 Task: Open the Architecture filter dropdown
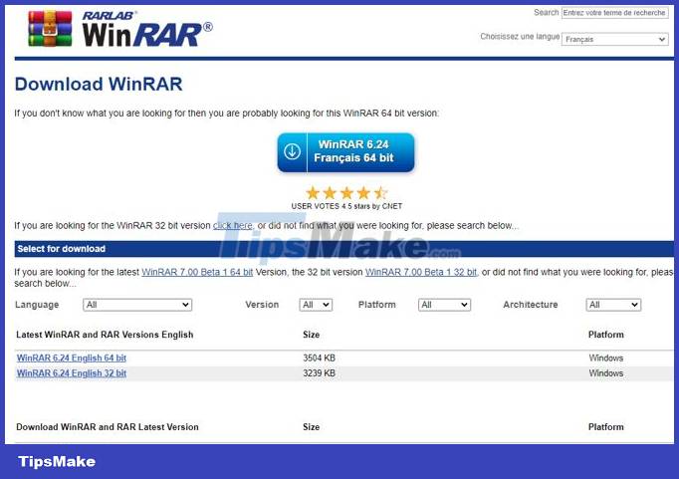[613, 305]
